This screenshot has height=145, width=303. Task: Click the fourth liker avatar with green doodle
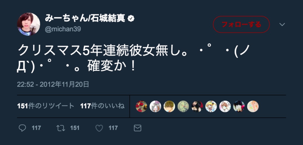pos(183,106)
